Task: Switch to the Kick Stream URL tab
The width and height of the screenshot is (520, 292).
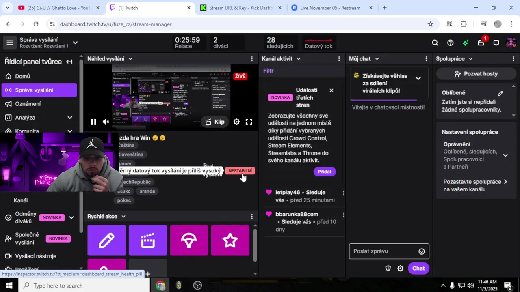Action: pos(241,8)
